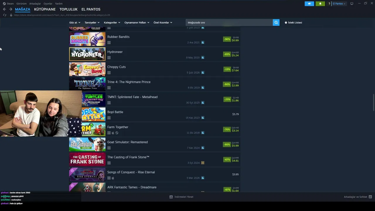Click the announcements megaphone icon
The width and height of the screenshot is (375, 211).
[x=309, y=4]
